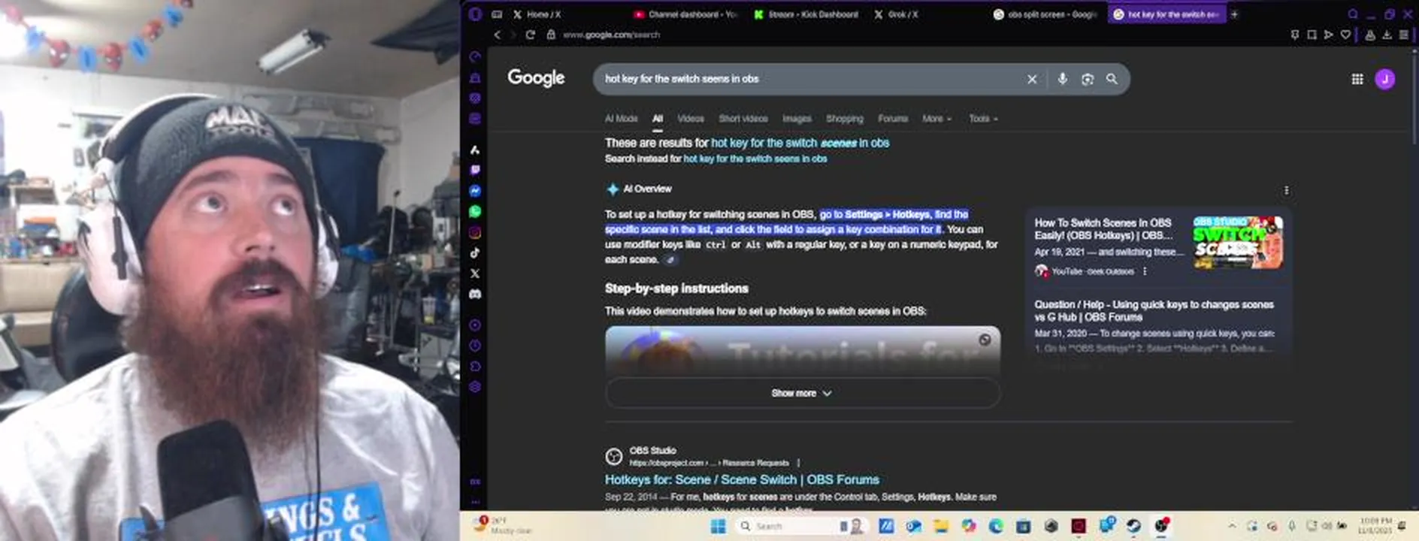Image resolution: width=1419 pixels, height=541 pixels.
Task: Open WhatsApp in the sidebar
Action: click(x=475, y=212)
